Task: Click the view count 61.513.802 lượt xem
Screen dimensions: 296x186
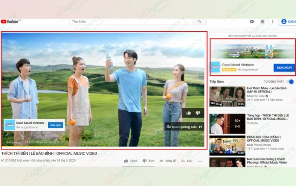Action: (15, 160)
